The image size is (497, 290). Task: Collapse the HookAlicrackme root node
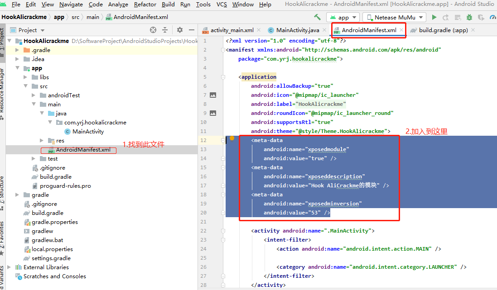pyautogui.click(x=10, y=41)
